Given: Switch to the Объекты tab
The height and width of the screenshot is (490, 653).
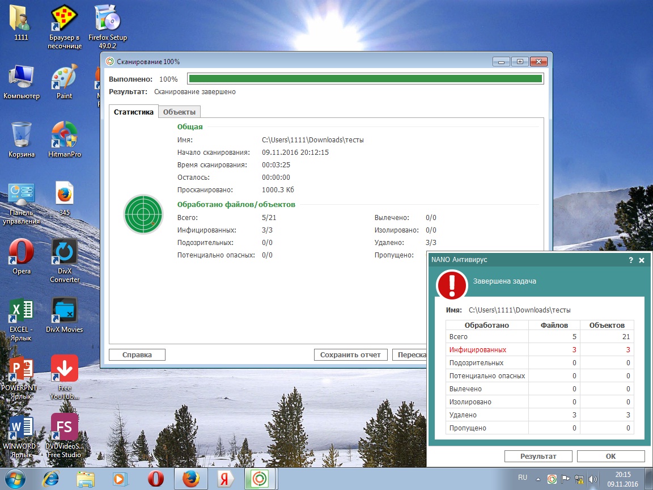Looking at the screenshot, I should coord(179,112).
